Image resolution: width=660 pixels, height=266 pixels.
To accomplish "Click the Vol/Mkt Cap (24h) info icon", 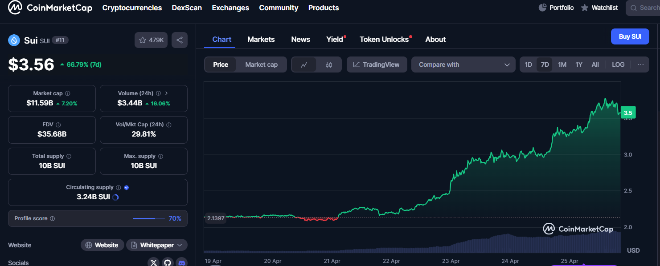I will [168, 125].
